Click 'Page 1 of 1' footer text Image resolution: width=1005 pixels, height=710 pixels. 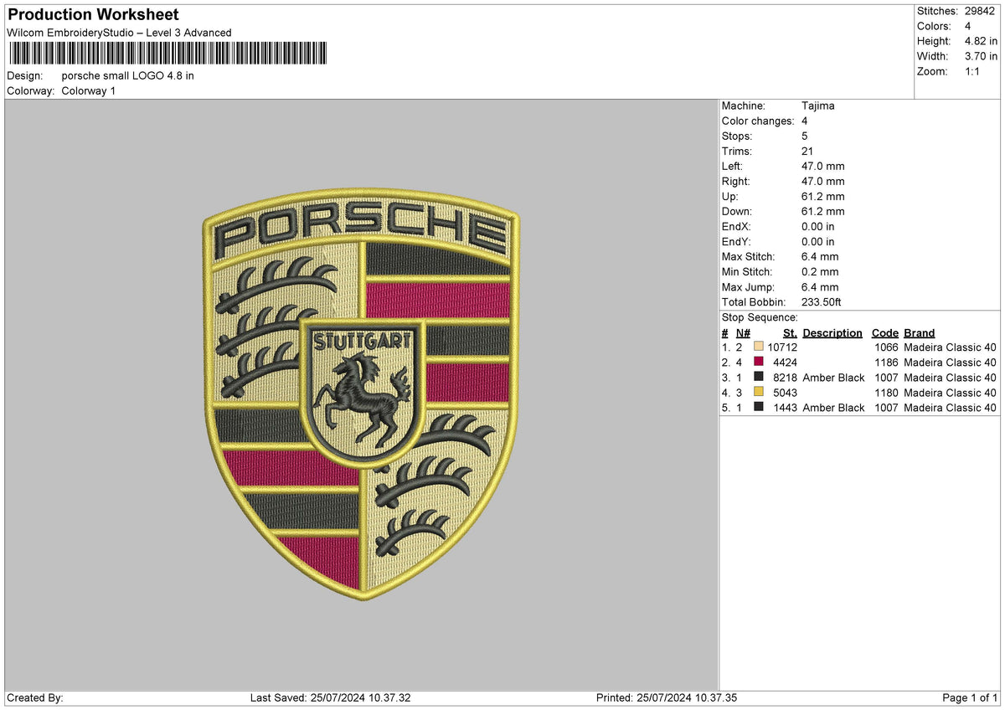pos(971,697)
